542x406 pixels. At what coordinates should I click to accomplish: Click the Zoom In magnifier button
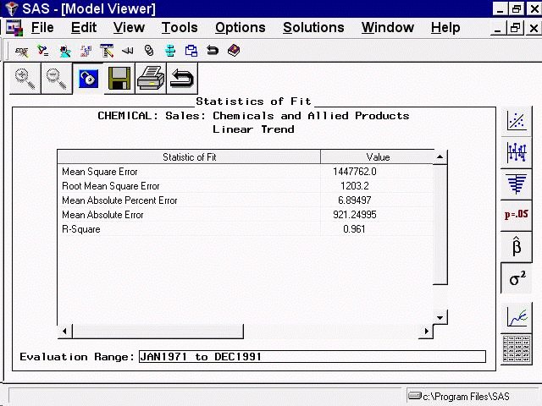click(x=26, y=79)
